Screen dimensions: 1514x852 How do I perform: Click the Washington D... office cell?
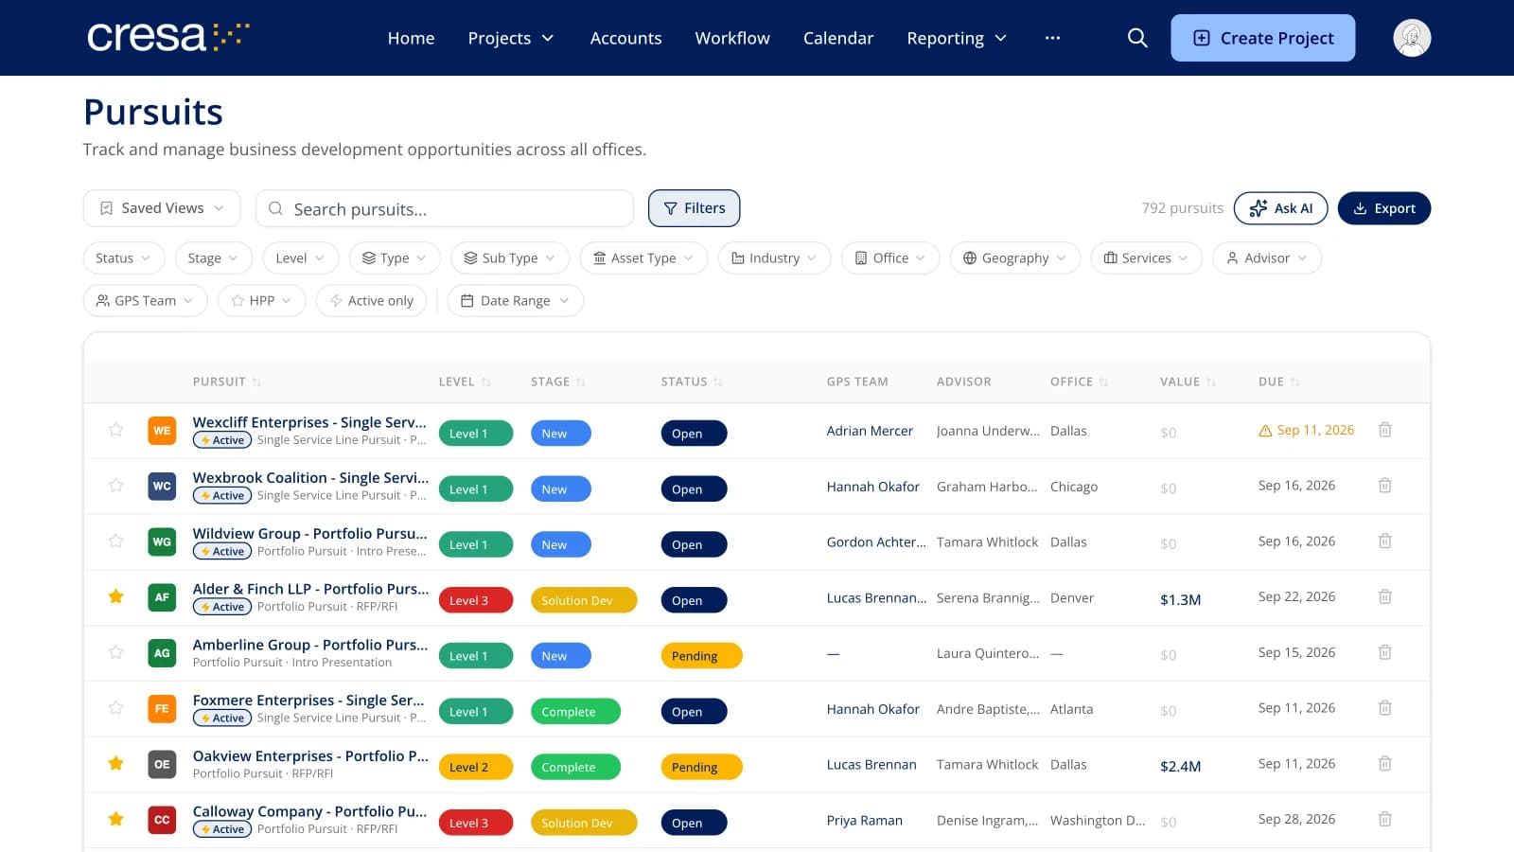click(x=1098, y=820)
